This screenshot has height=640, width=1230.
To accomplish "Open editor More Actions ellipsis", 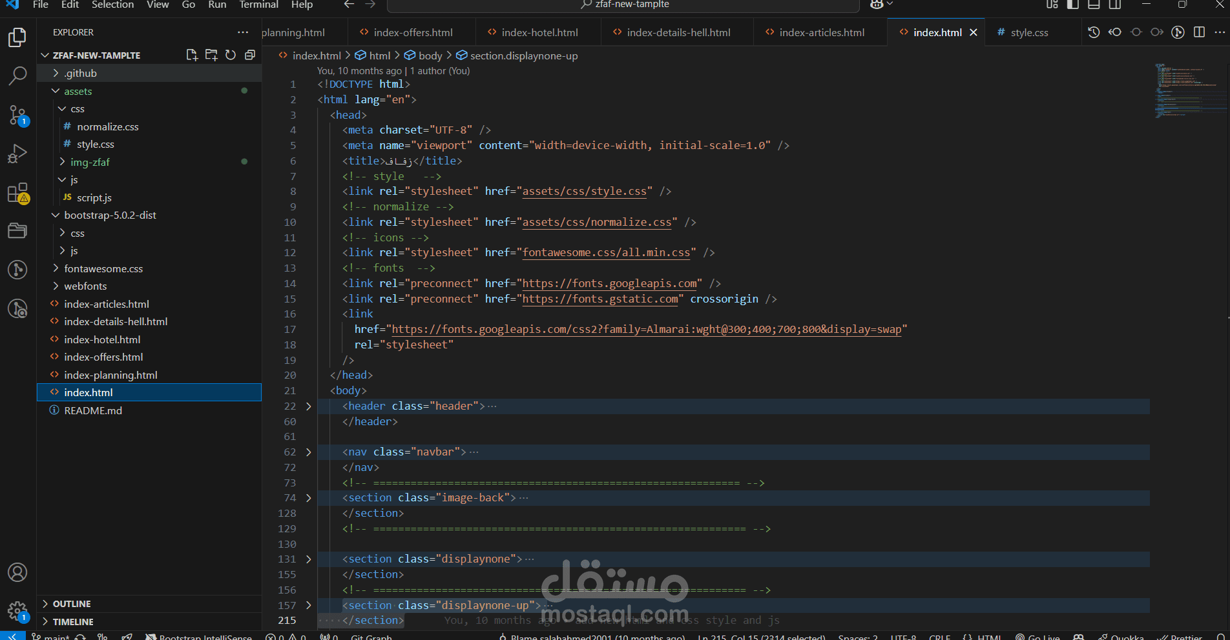I will [1220, 32].
